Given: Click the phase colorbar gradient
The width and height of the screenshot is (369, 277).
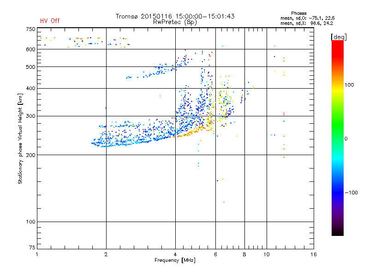Looking at the screenshot, I should 338,138.
